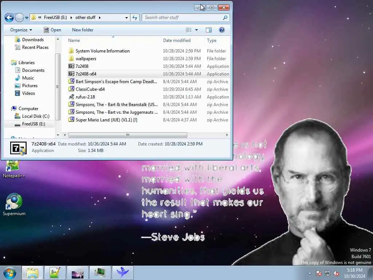Select the Supermium desktop shortcut
Screen dimensions: 373x280
pos(14,205)
